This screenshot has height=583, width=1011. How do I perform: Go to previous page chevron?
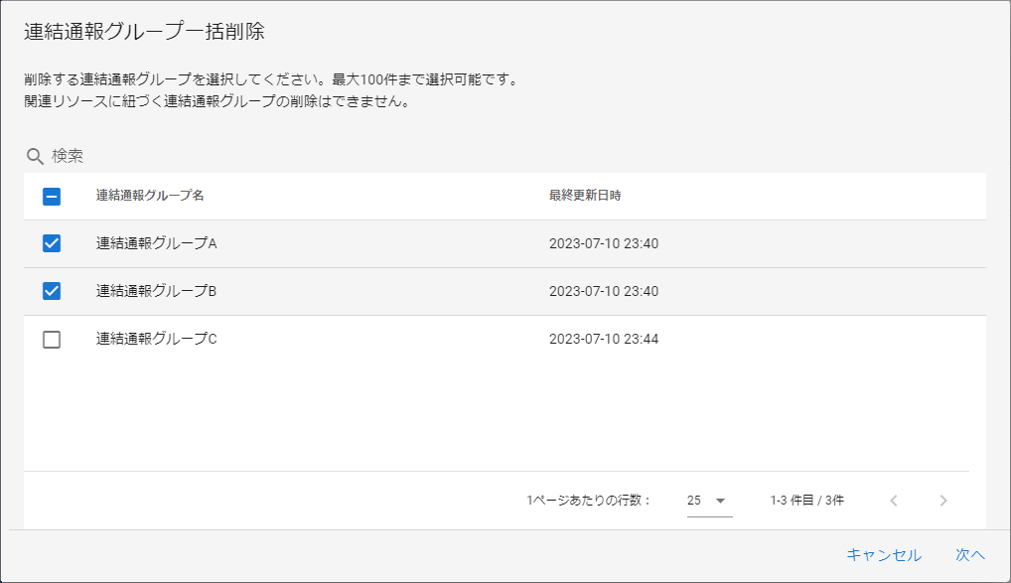[893, 501]
